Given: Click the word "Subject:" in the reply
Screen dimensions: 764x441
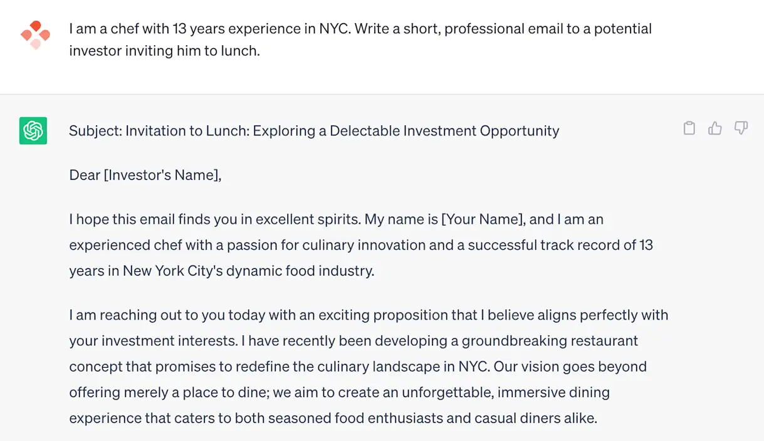Looking at the screenshot, I should [95, 131].
